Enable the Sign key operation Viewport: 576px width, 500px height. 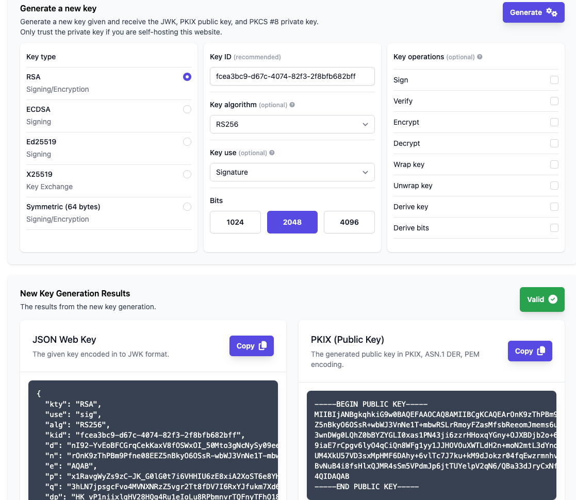tap(554, 80)
